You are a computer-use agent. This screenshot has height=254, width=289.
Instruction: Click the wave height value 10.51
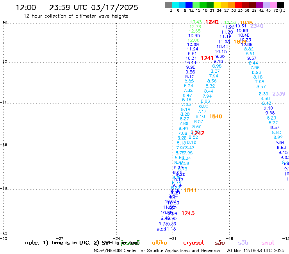pos(241,26)
